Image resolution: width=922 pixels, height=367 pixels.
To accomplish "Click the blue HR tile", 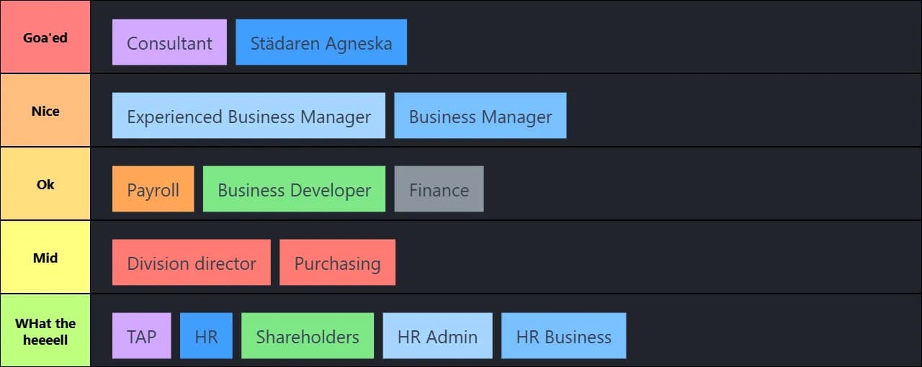I will click(x=206, y=336).
